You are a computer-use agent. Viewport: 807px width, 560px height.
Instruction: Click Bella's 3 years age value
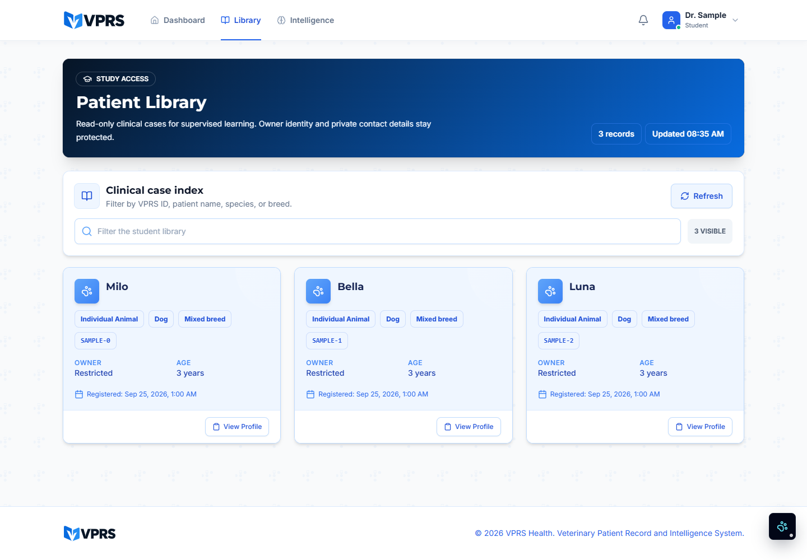click(x=422, y=373)
